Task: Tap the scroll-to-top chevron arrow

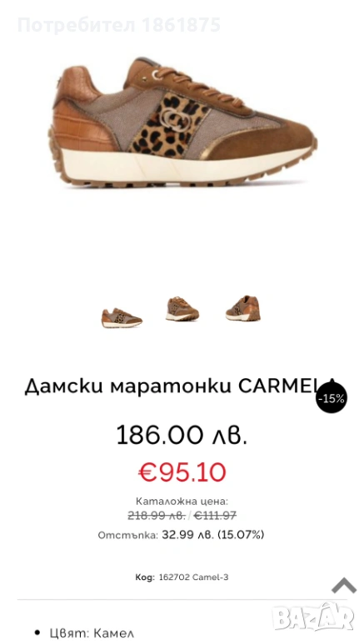Action: (x=344, y=585)
